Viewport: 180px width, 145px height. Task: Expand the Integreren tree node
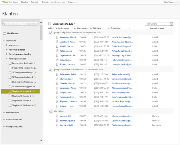[x=7, y=45]
